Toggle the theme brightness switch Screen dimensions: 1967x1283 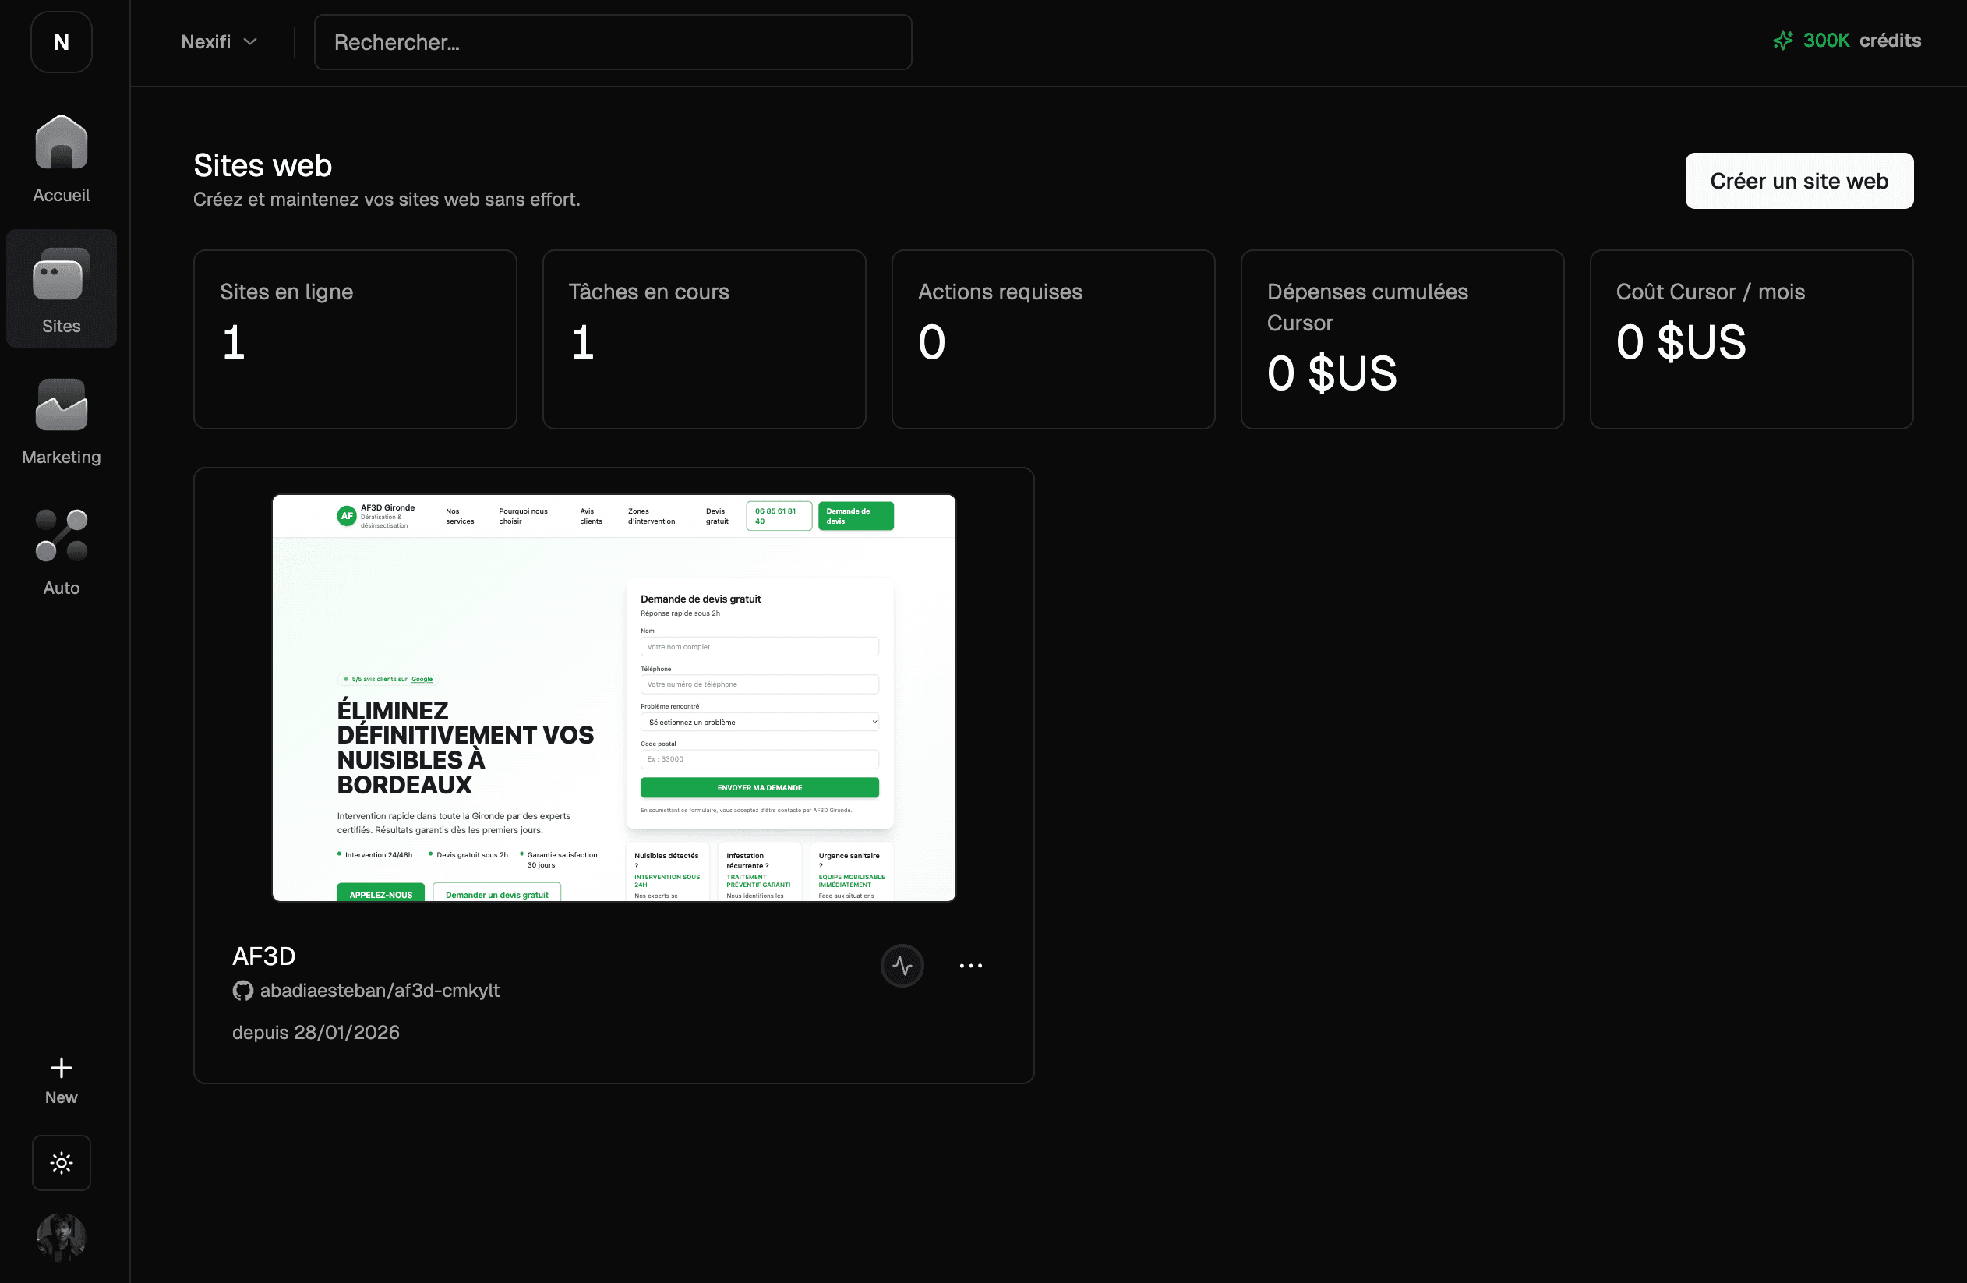(x=61, y=1162)
